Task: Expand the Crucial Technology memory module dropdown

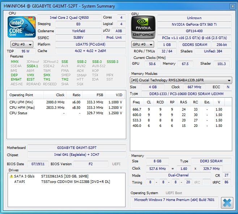Action: [181, 80]
